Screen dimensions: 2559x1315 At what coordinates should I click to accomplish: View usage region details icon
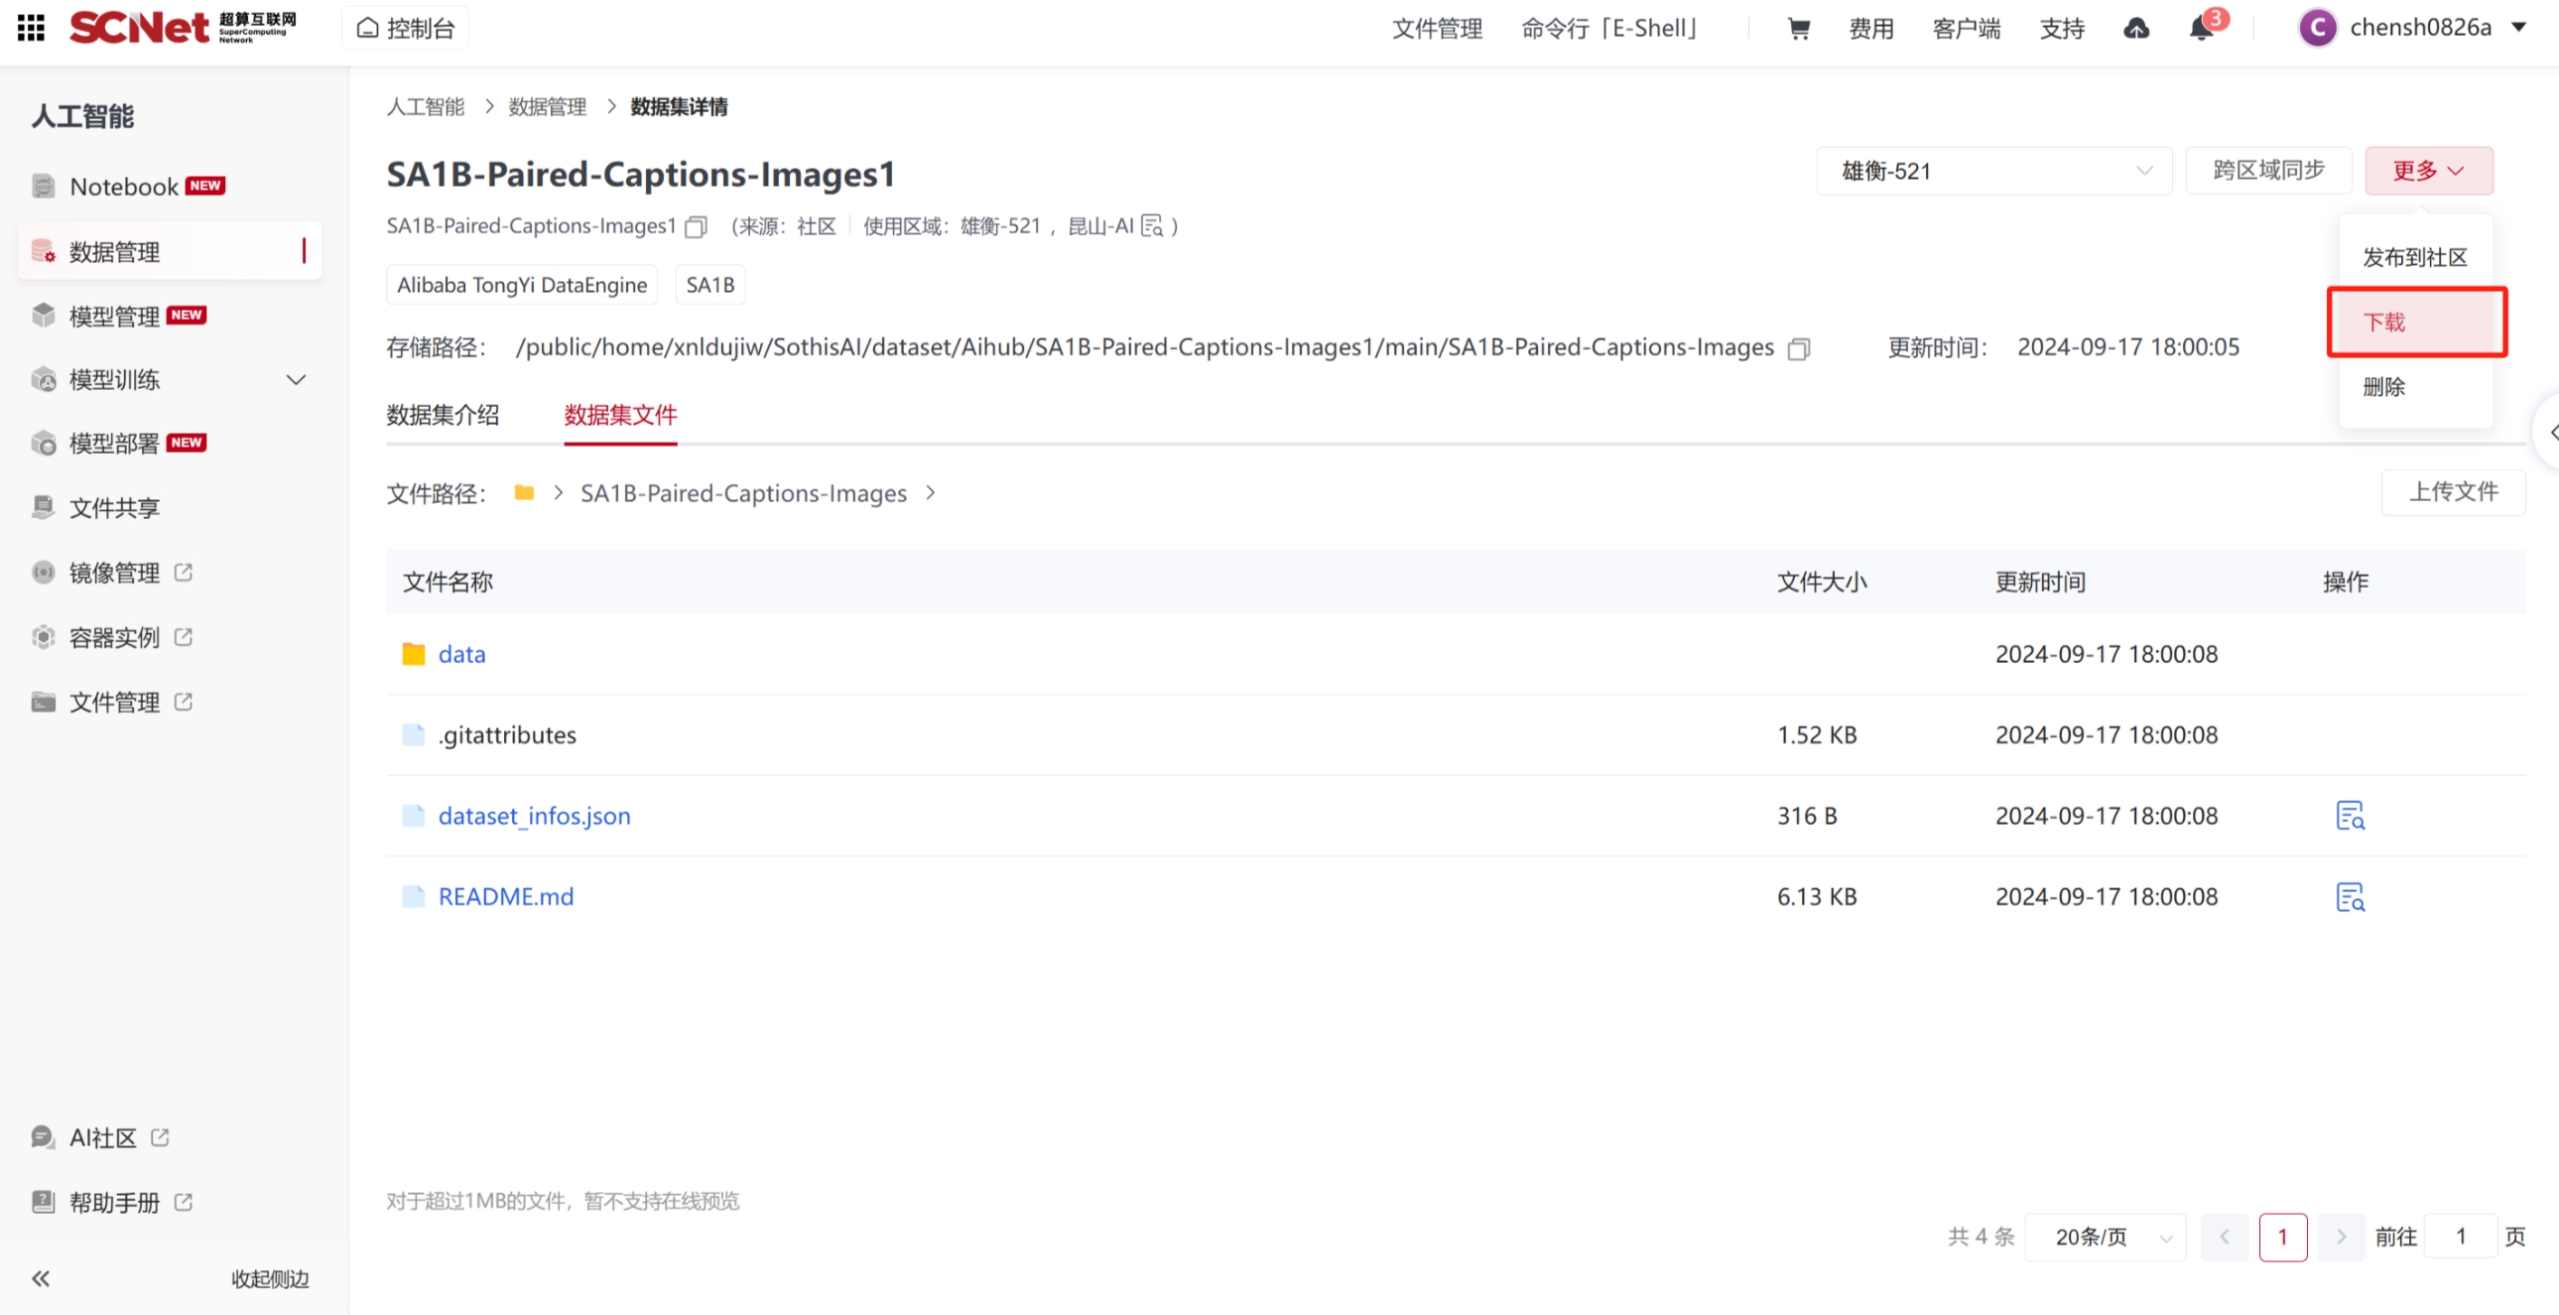(1152, 226)
